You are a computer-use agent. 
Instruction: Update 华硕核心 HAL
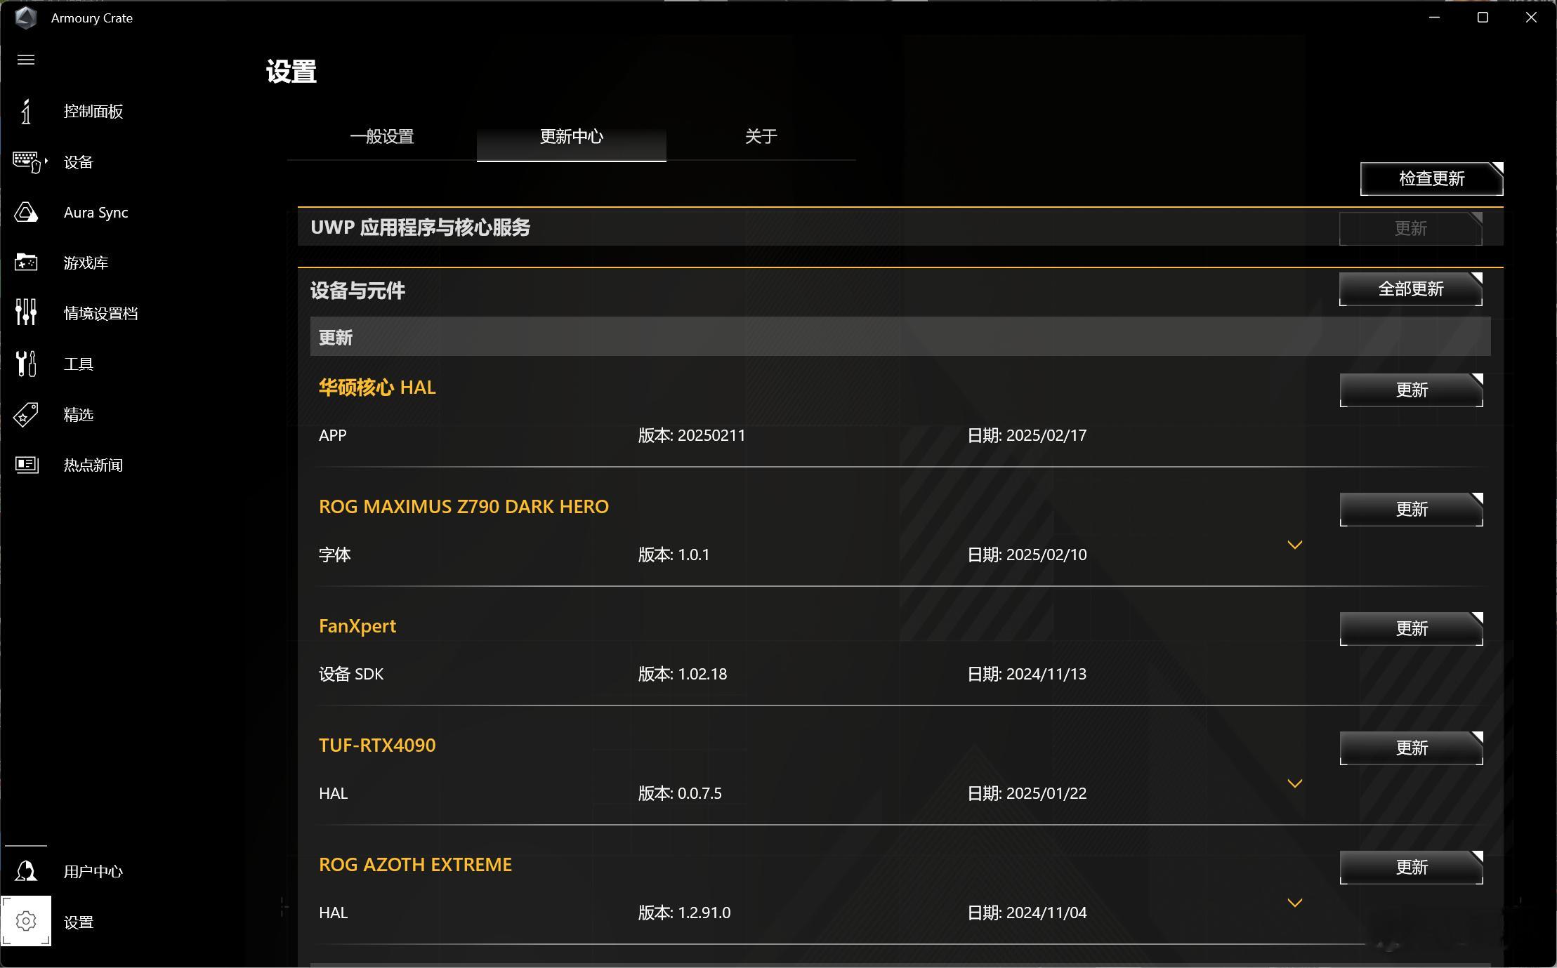[x=1412, y=390]
